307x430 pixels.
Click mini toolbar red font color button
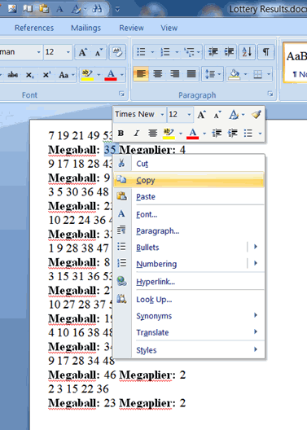[x=193, y=134]
